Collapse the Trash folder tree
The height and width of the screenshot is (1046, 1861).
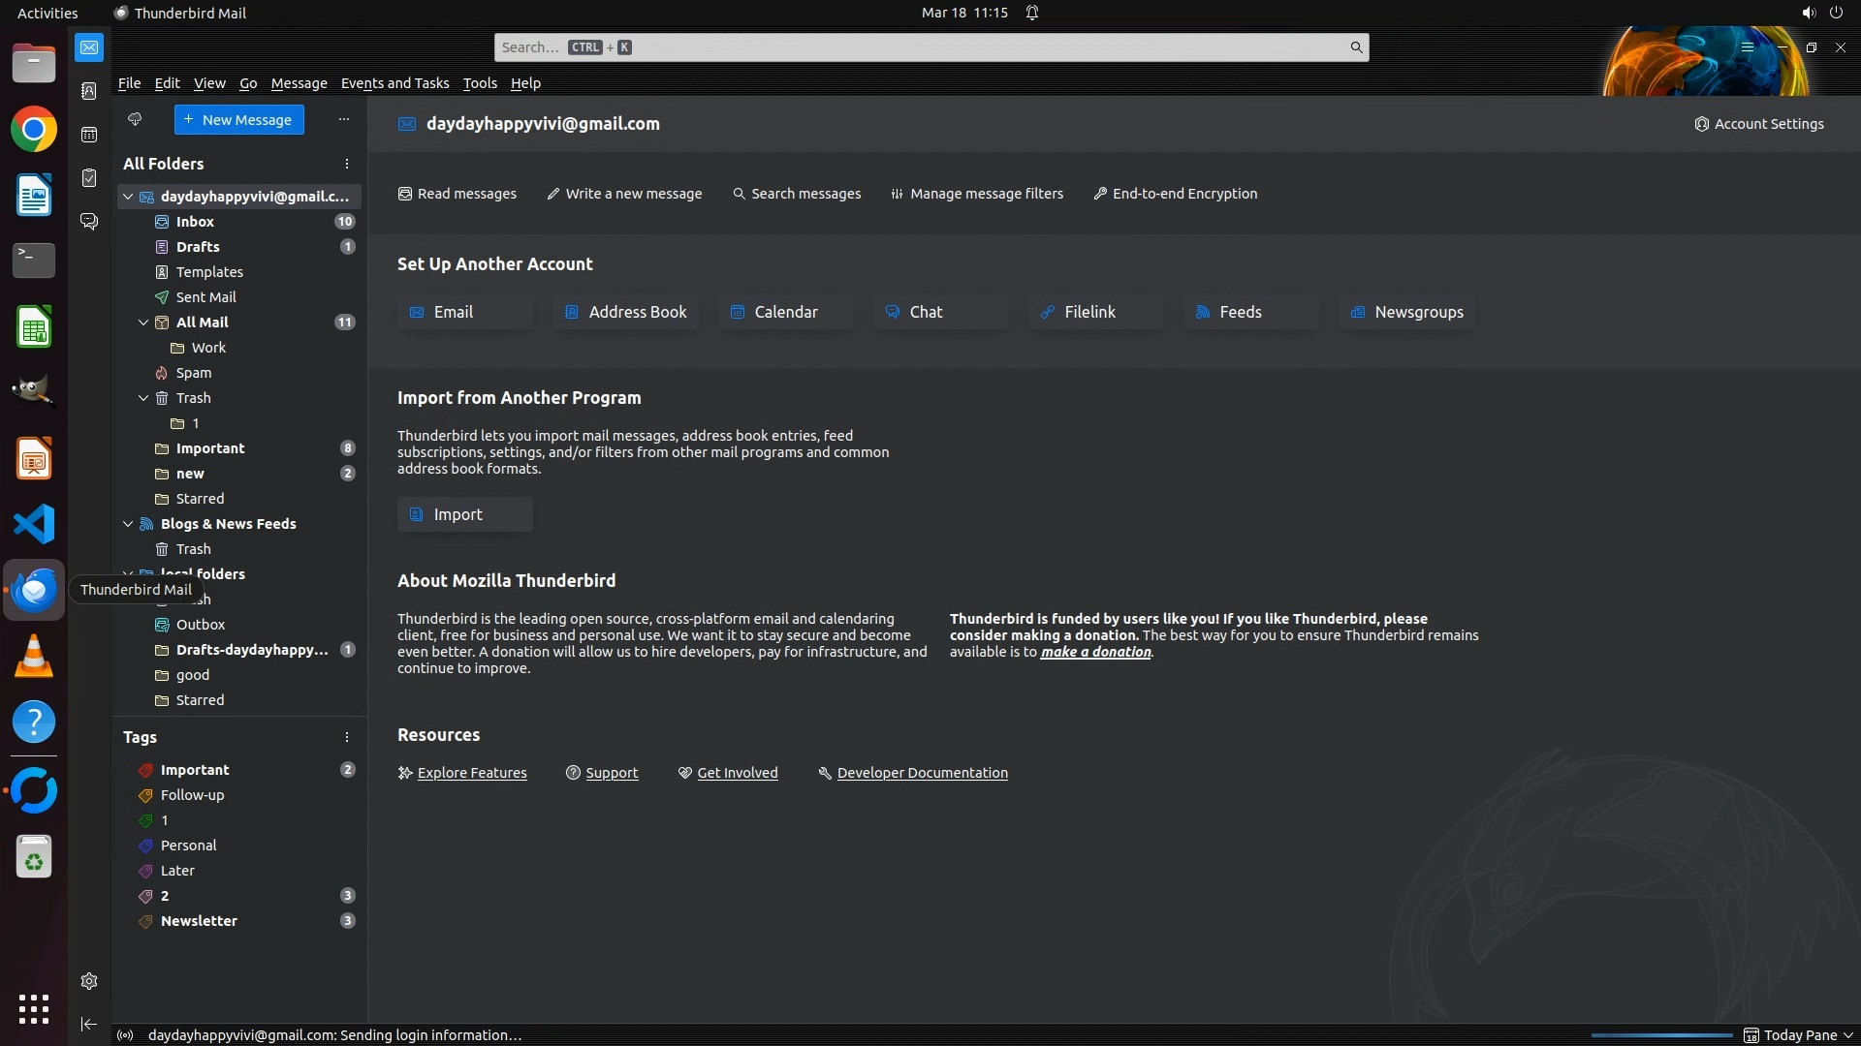tap(143, 398)
